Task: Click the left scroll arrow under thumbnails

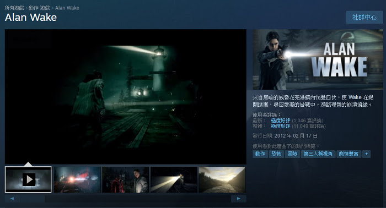Action: point(12,199)
